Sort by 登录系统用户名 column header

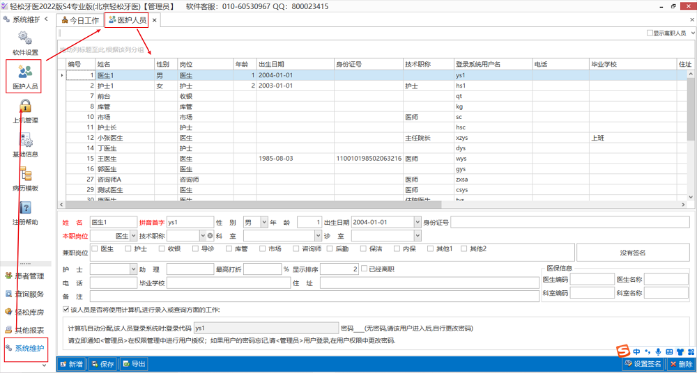coord(493,64)
